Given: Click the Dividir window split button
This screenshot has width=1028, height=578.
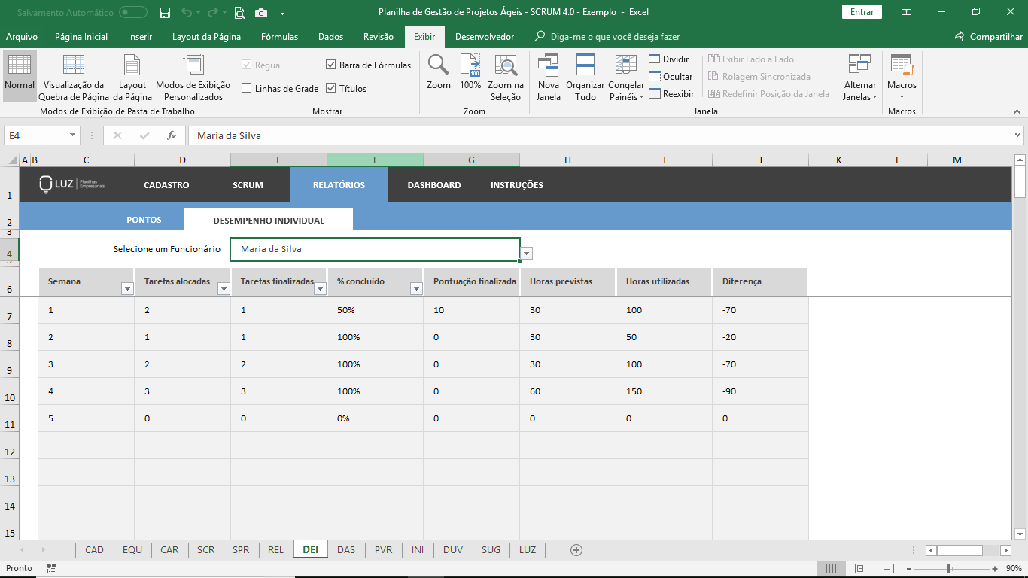Looking at the screenshot, I should (x=668, y=59).
